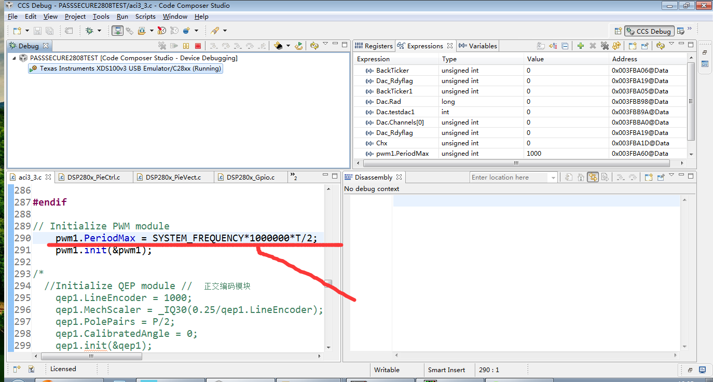Sort expressions by Value column header
713x382 pixels.
coord(566,59)
